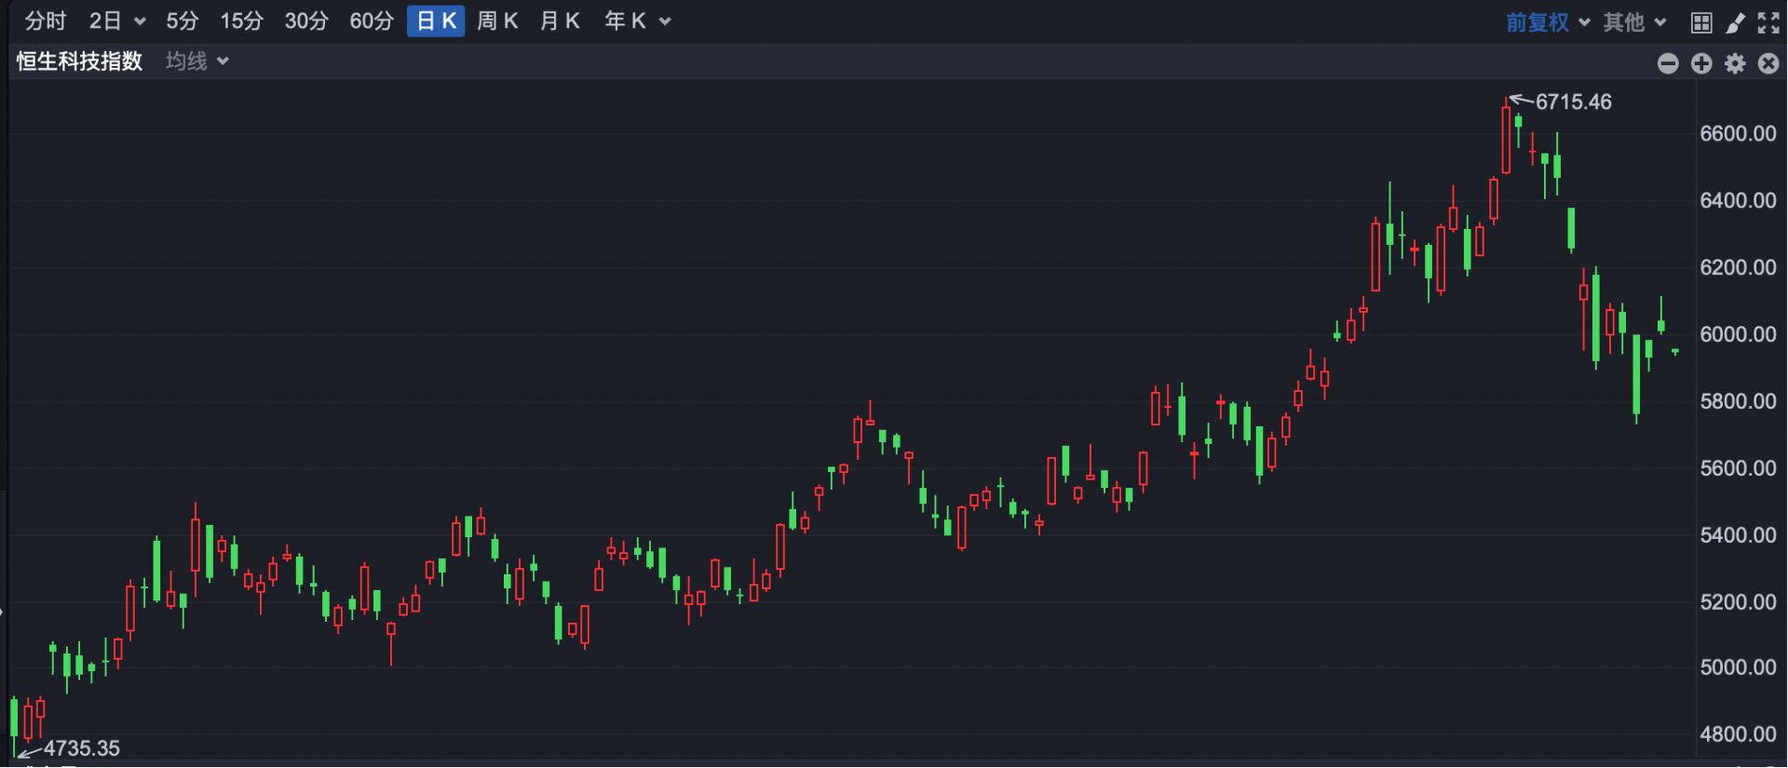Choose the 60分 interval

372,21
